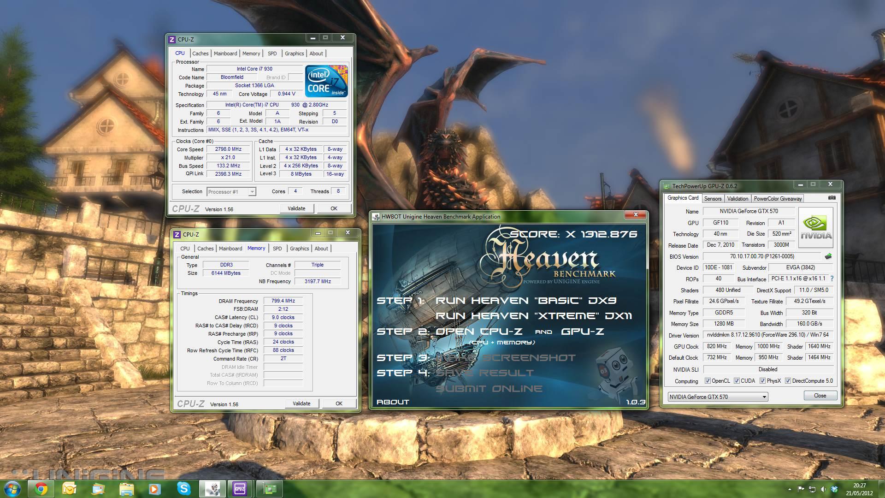Click the Intel Core i7 logo in CPU-Z
This screenshot has width=885, height=498.
326,81
